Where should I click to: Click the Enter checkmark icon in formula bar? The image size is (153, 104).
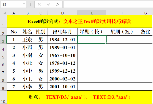coord(48,4)
